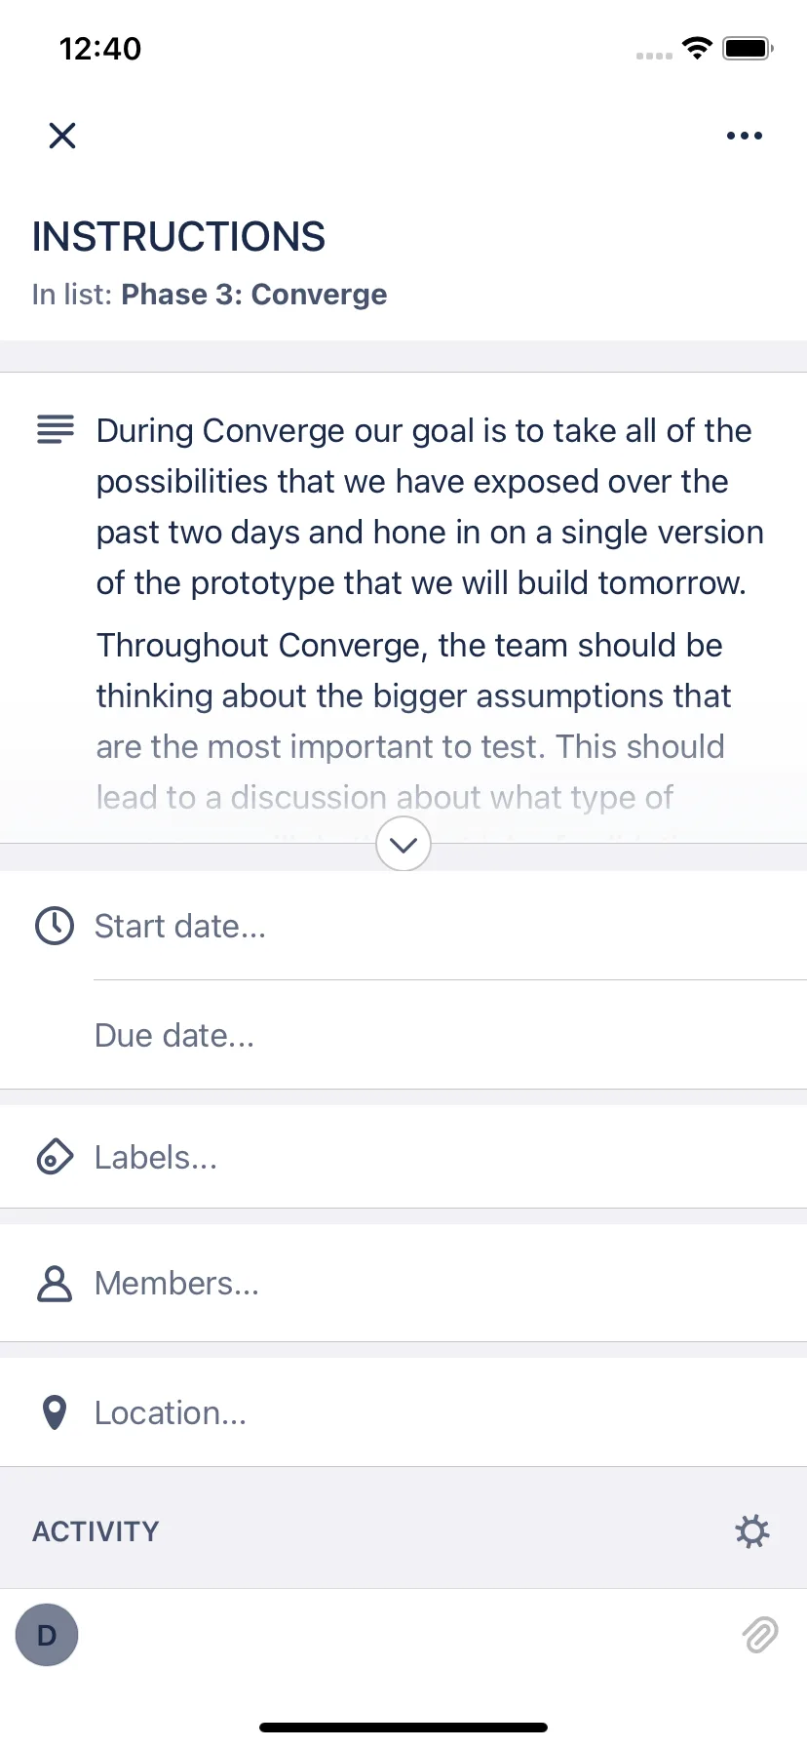Tap the clock icon beside Start date
The height and width of the screenshot is (1748, 807).
point(55,926)
